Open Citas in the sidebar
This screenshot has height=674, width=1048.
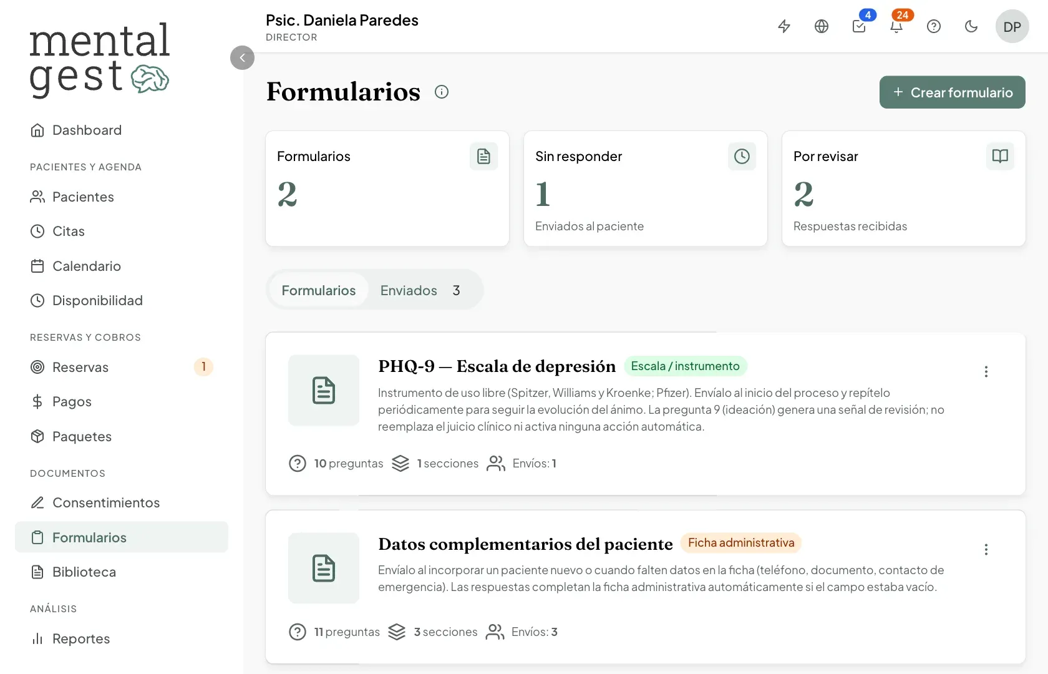point(122,231)
